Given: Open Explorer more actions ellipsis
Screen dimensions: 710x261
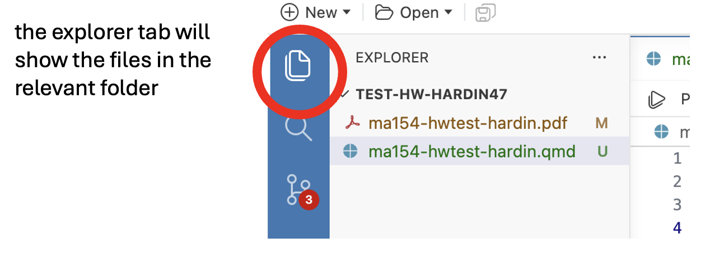Looking at the screenshot, I should tap(599, 57).
